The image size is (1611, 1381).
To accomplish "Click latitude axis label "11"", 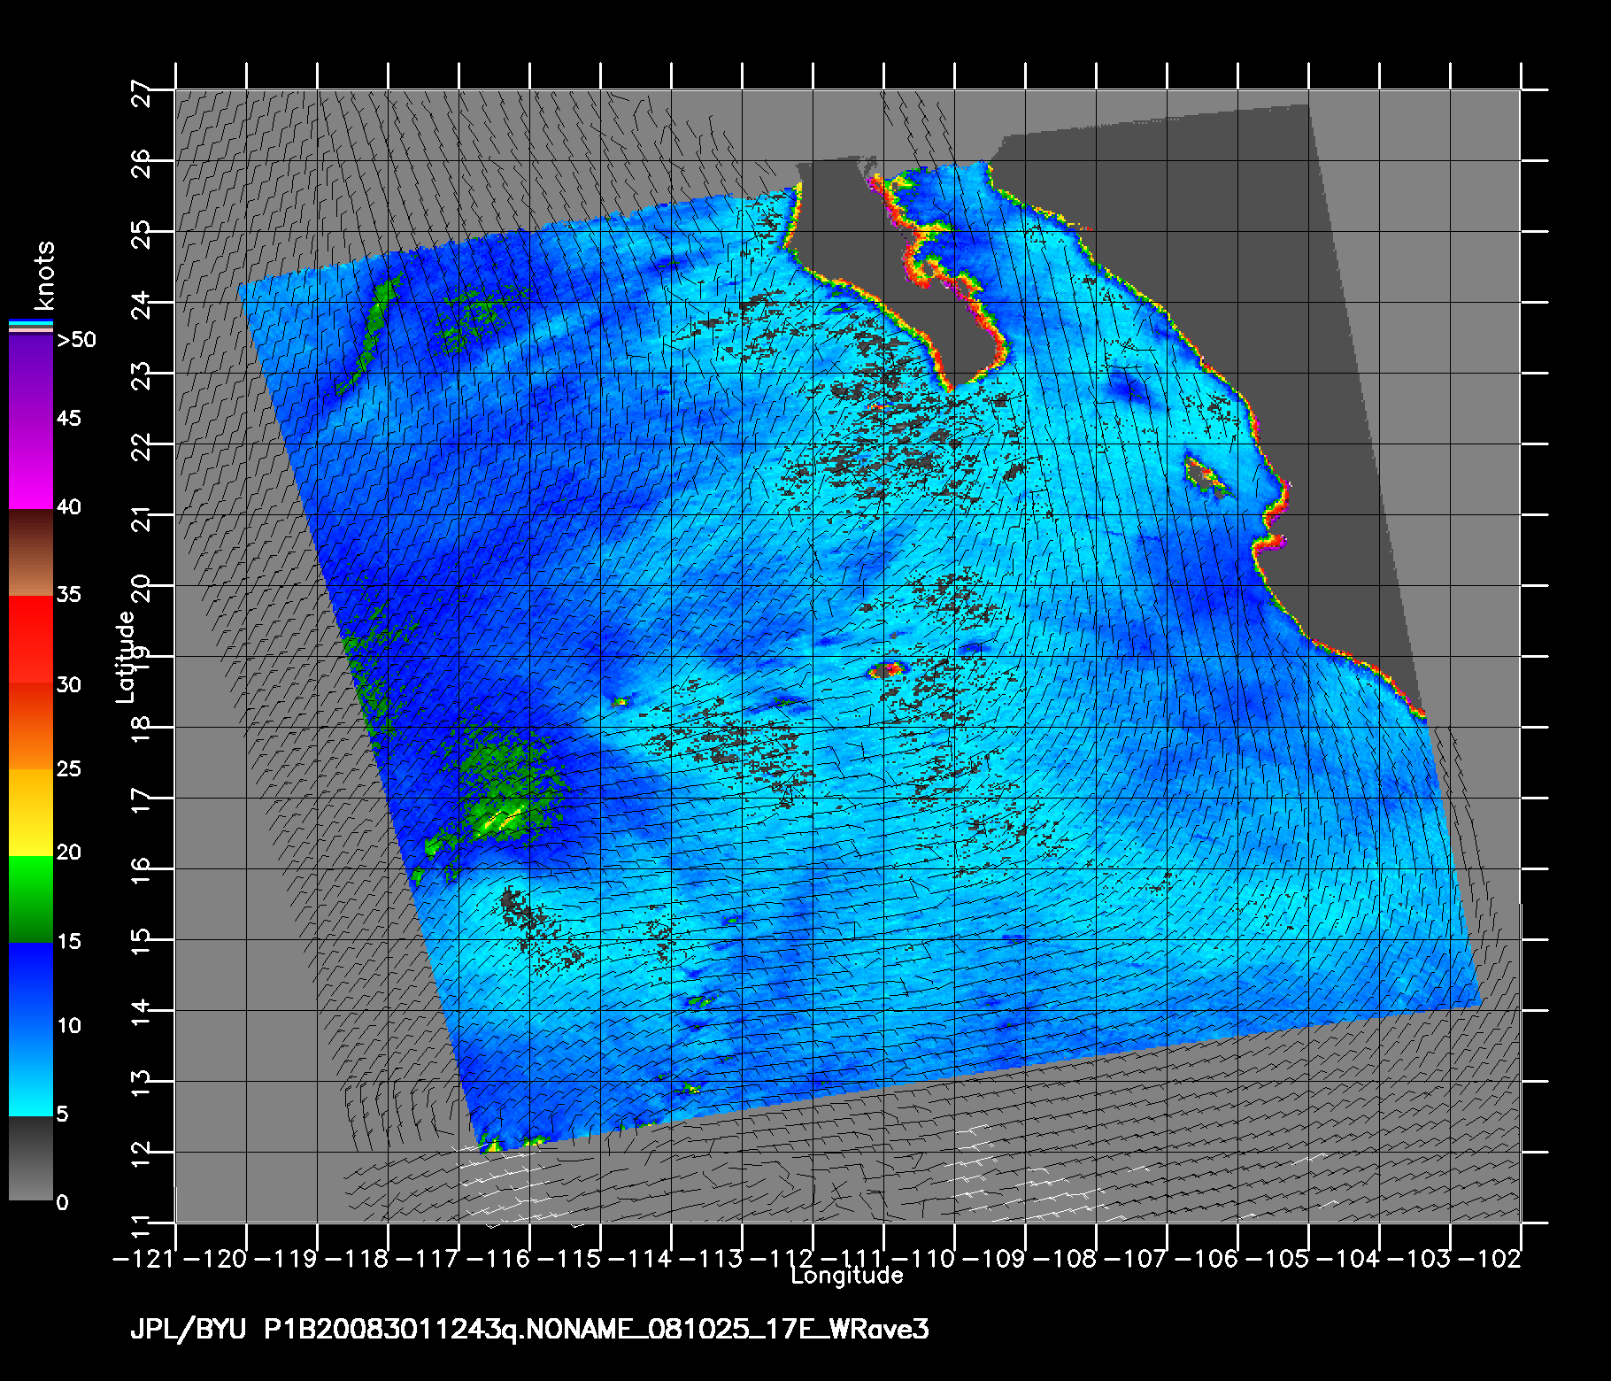I will (x=141, y=1227).
